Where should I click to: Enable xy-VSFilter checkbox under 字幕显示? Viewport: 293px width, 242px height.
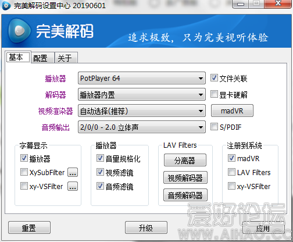pyautogui.click(x=24, y=186)
